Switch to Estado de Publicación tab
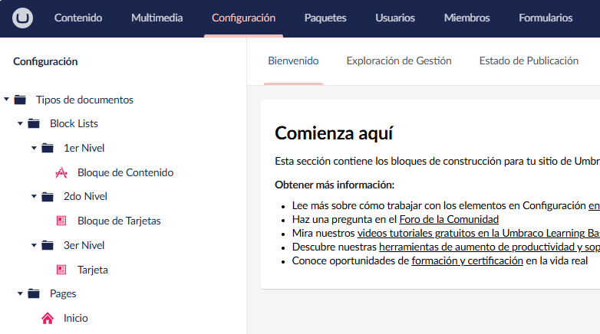 (x=529, y=61)
